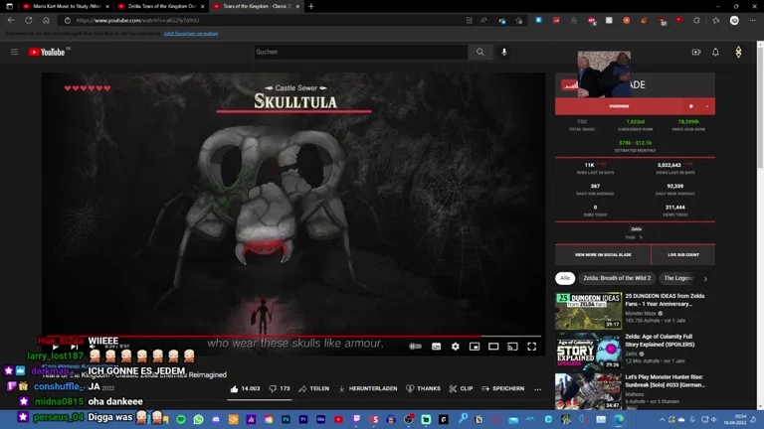The image size is (764, 429).
Task: Click View More on Social Blade button
Action: (x=603, y=255)
